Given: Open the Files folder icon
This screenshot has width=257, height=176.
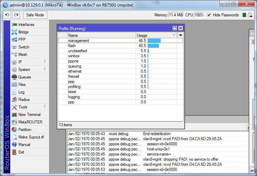Looking at the screenshot, I should coord(14,85).
